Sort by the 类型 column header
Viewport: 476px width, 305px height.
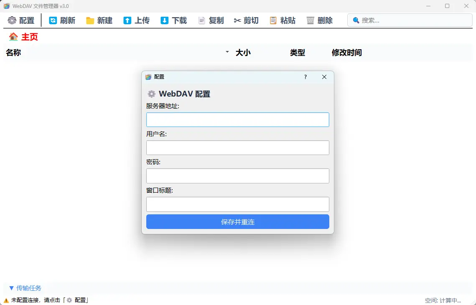pos(297,53)
